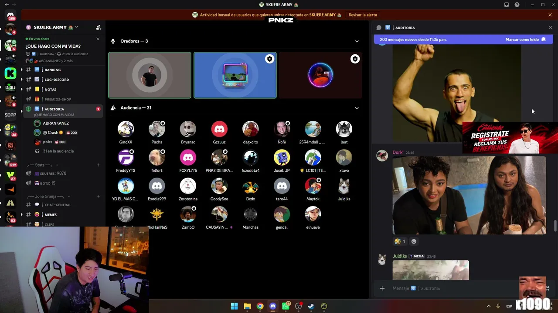Open the MEMES channel

(x=63, y=214)
